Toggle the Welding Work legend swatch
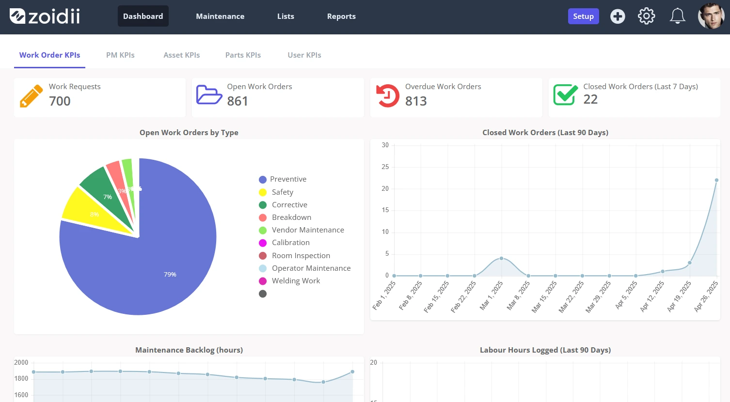 263,281
